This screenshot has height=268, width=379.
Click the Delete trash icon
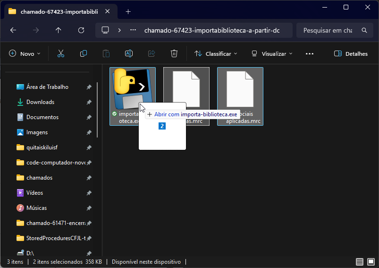tap(174, 54)
